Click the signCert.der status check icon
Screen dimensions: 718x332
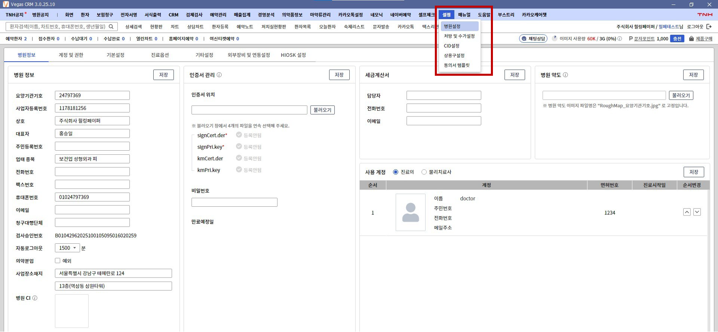(x=239, y=135)
